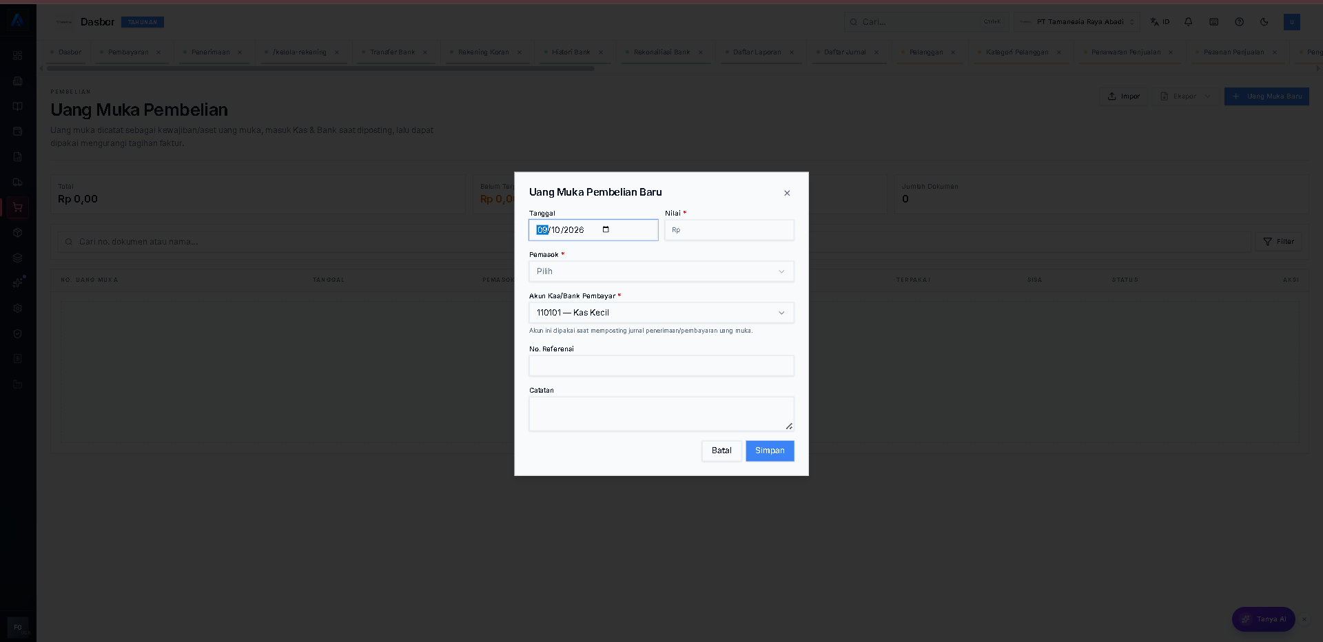Open the shopping cart purchasing icon
Screen dimensions: 1323x642
[18, 207]
